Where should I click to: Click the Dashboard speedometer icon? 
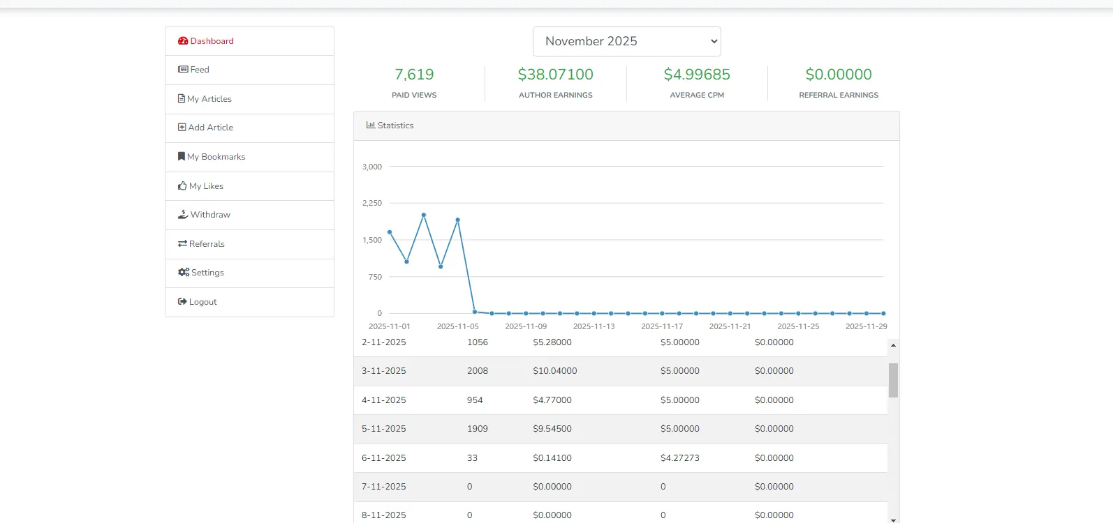[x=183, y=41]
